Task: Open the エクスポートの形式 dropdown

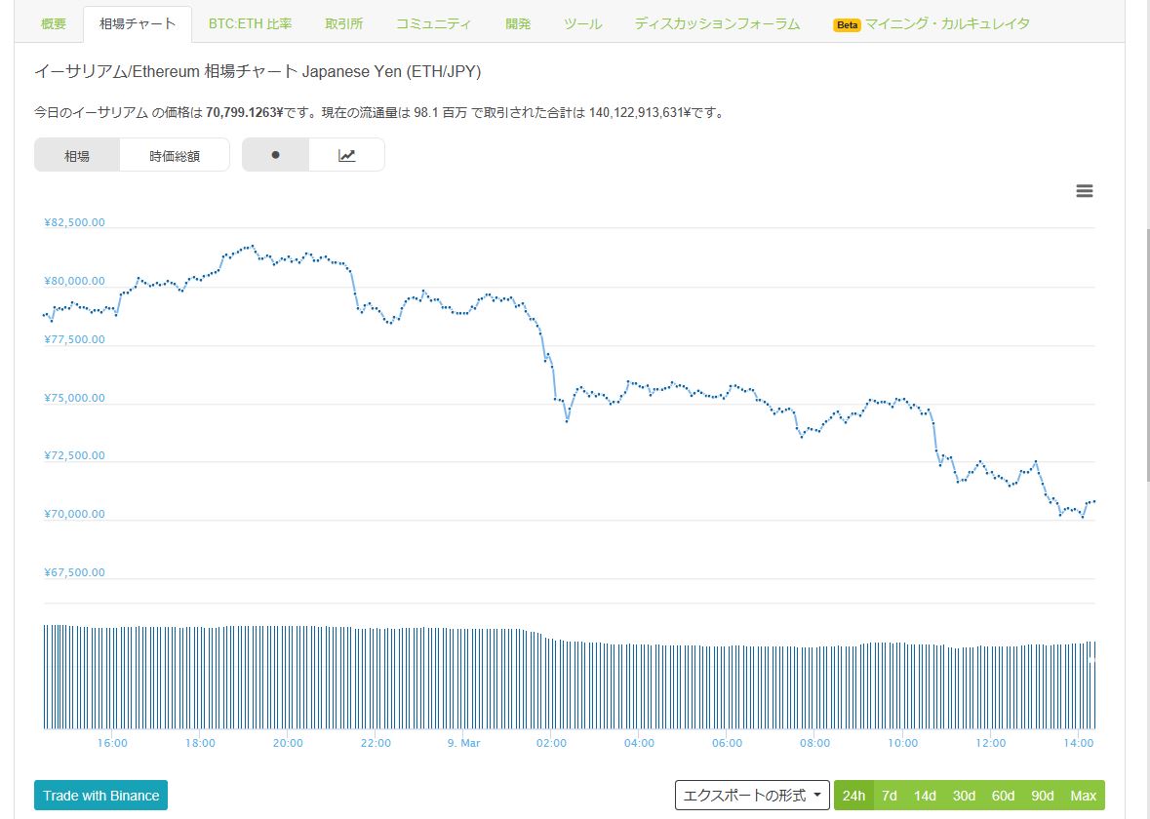Action: pos(751,796)
